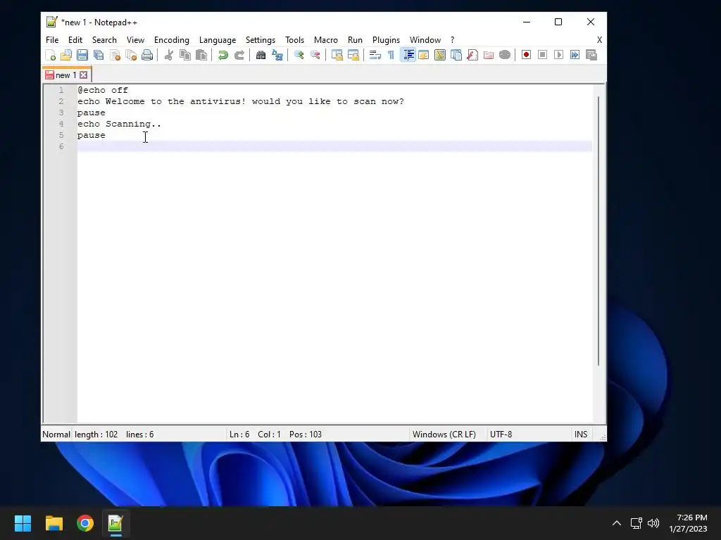721x540 pixels.
Task: Open the Document List panel icon
Action: click(x=456, y=55)
